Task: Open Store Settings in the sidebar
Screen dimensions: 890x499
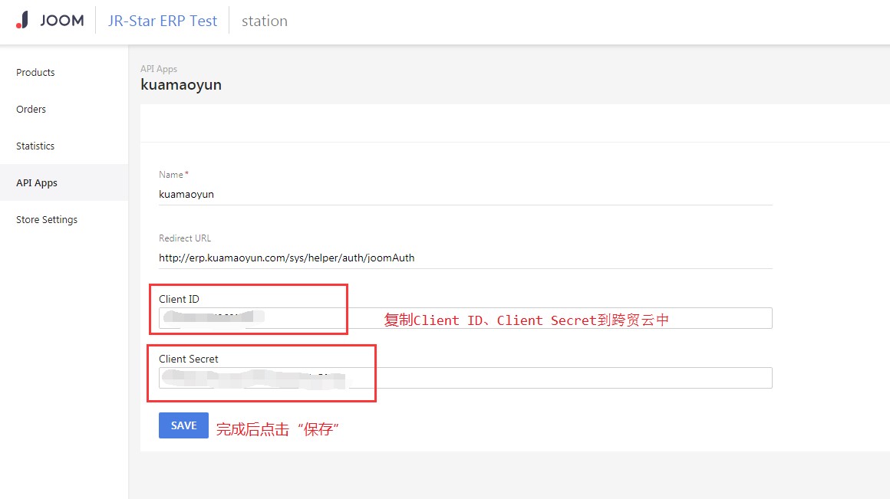Action: coord(47,220)
